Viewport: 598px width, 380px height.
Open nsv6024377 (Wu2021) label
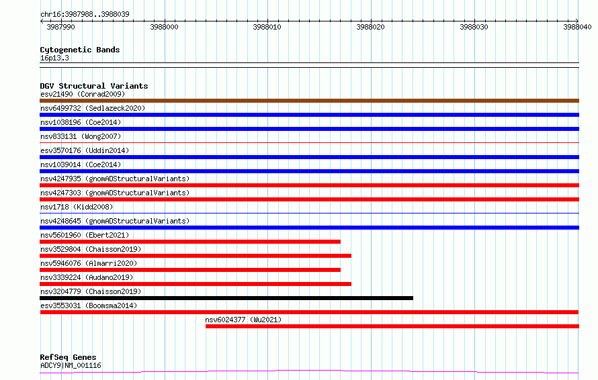243,320
